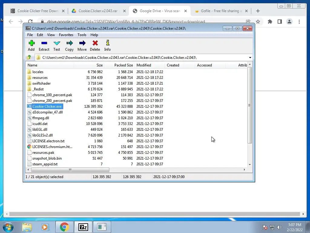Screen dimensions: 310x233
Task: Expand the 7-Zip address path dropdown
Action: (250, 57)
